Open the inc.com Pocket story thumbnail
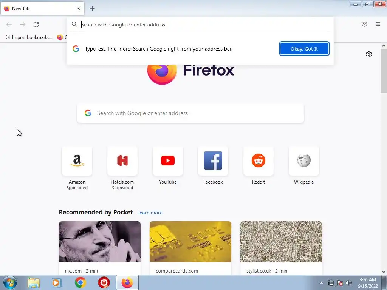Viewport: 387px width, 290px height. pyautogui.click(x=100, y=242)
